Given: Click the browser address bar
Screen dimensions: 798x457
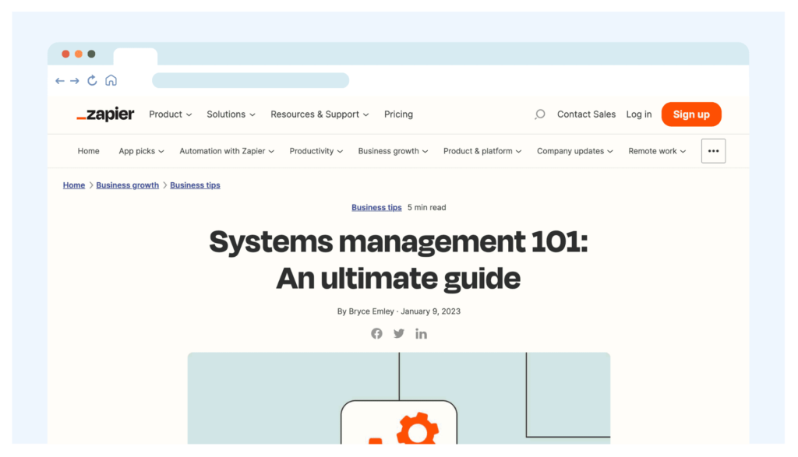Looking at the screenshot, I should pos(250,80).
